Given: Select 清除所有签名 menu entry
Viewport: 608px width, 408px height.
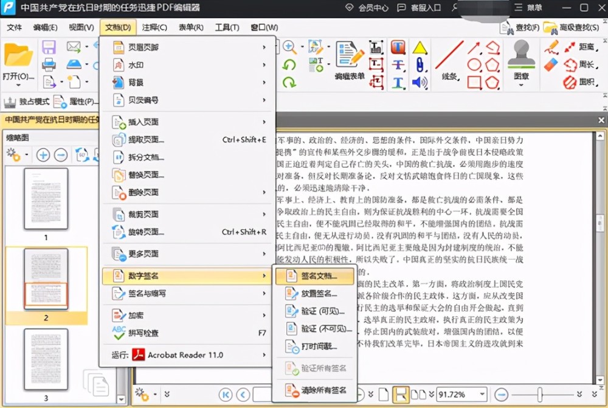Looking at the screenshot, I should 314,390.
